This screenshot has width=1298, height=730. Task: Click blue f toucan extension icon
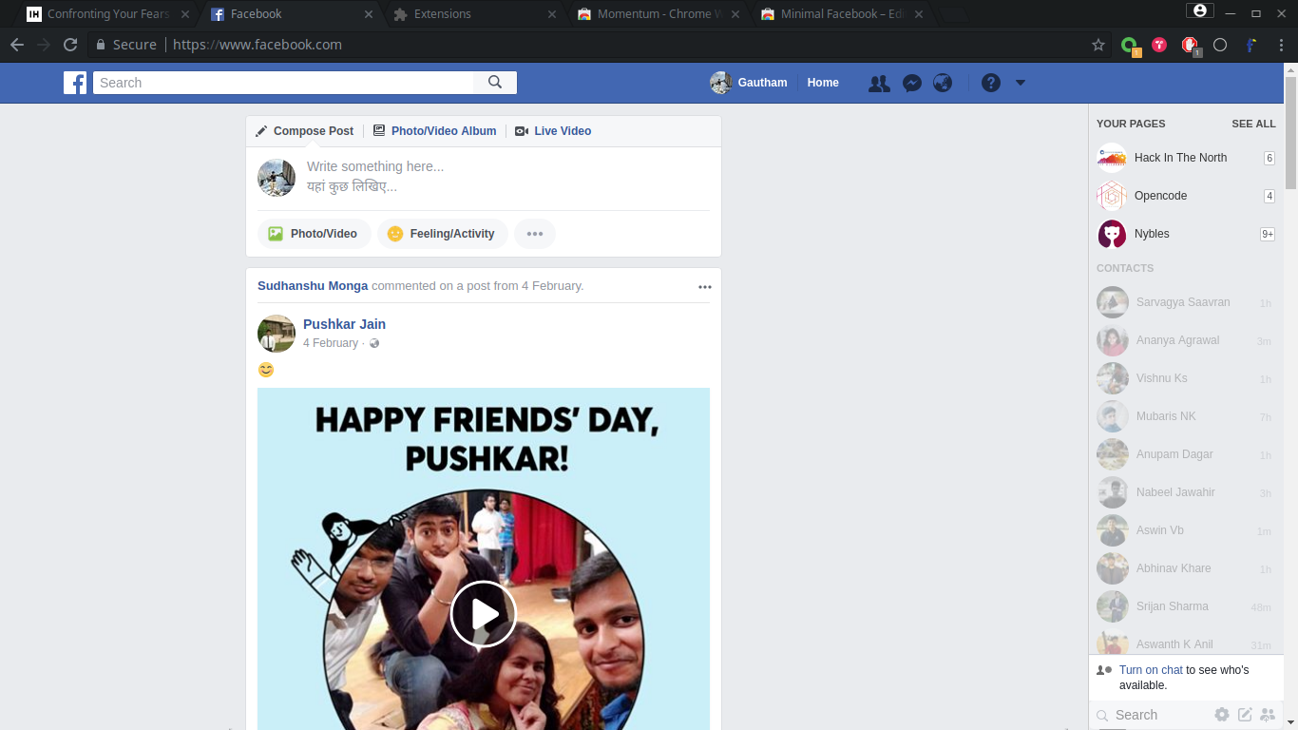click(1251, 45)
